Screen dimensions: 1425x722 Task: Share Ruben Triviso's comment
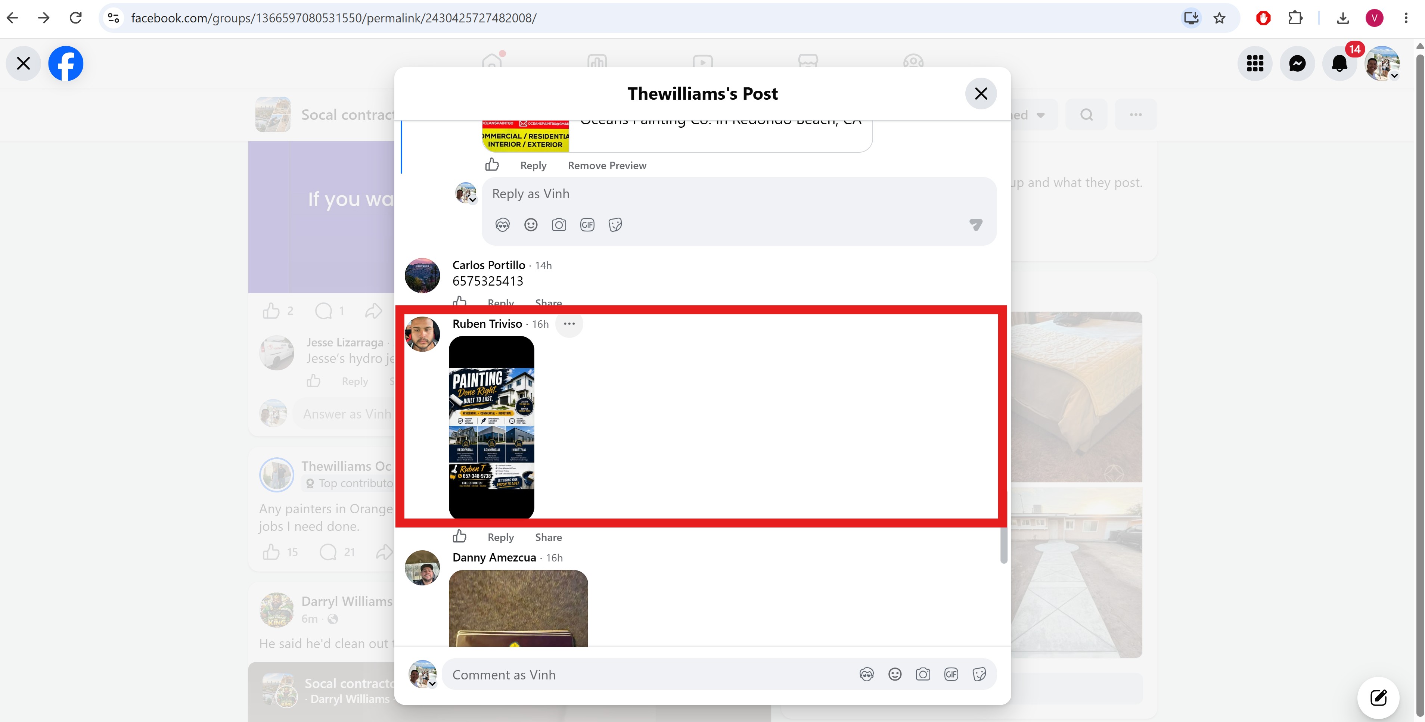click(x=548, y=537)
